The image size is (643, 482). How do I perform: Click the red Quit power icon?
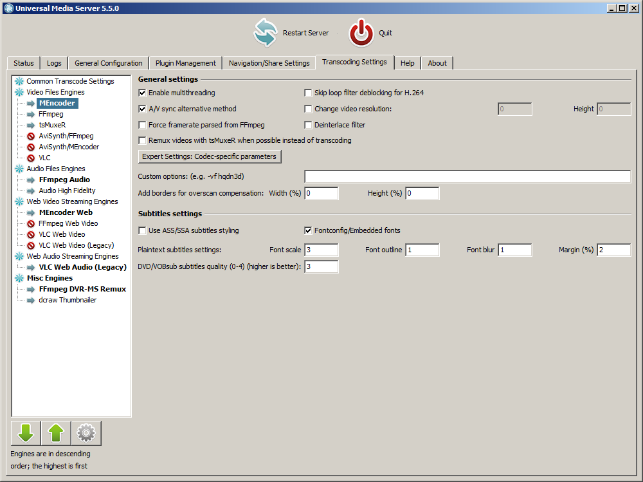pos(361,32)
